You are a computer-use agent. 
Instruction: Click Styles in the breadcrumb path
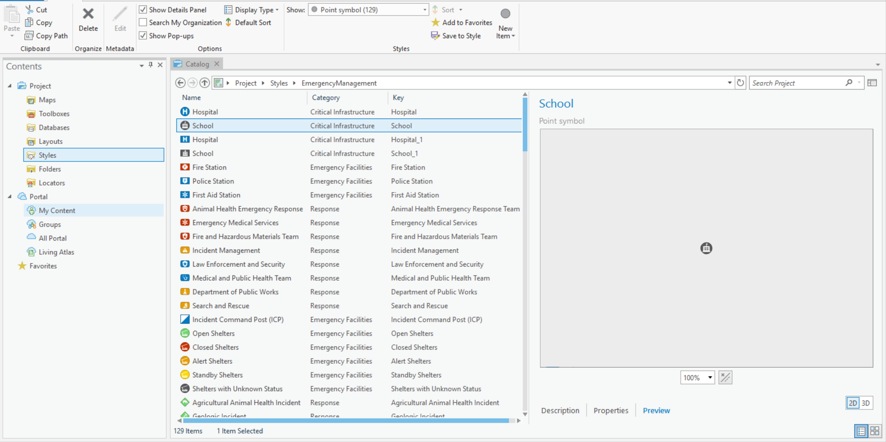coord(279,83)
